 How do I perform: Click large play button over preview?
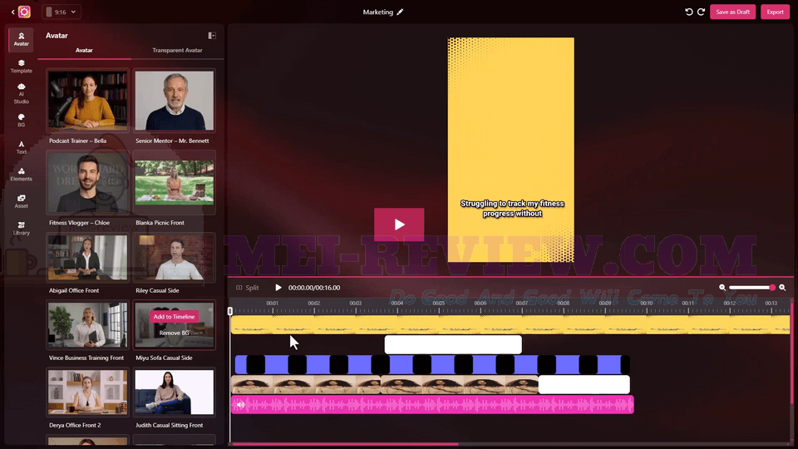[x=399, y=224]
